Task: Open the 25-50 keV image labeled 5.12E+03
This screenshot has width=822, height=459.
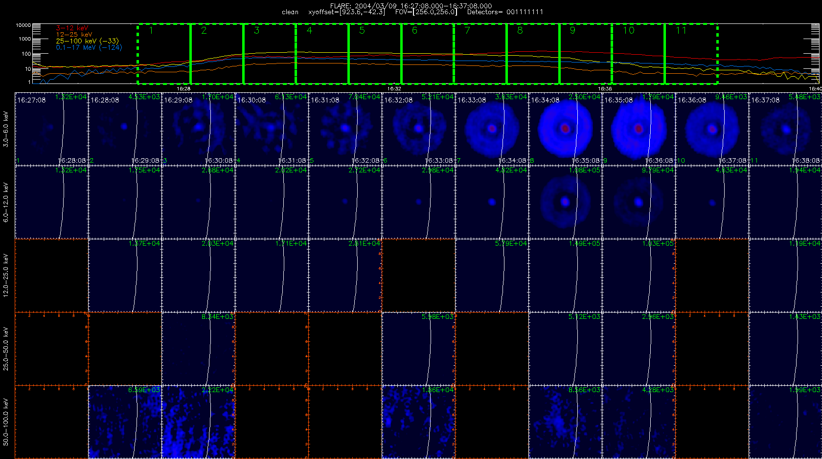Action: point(566,349)
